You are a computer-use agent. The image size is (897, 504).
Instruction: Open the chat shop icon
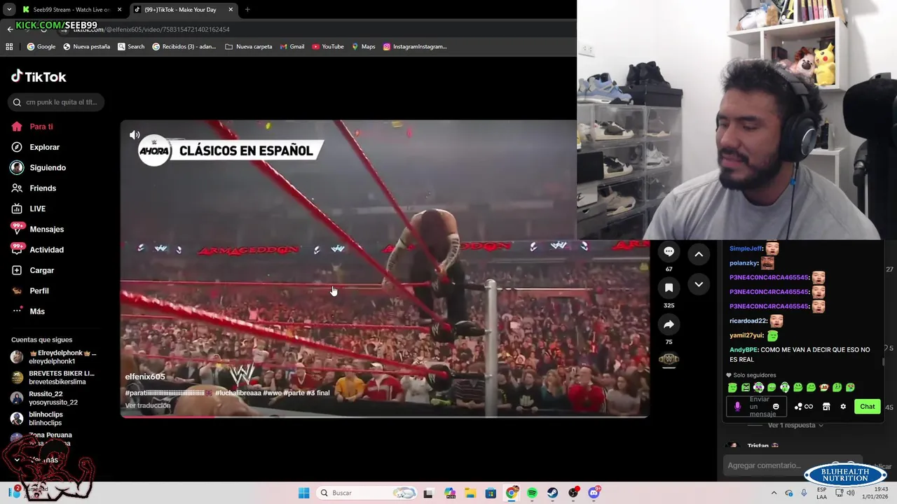coord(826,407)
